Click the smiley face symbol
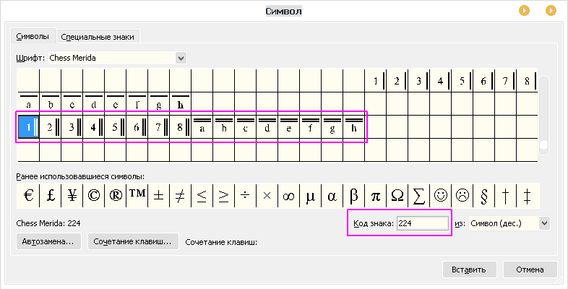 [440, 195]
